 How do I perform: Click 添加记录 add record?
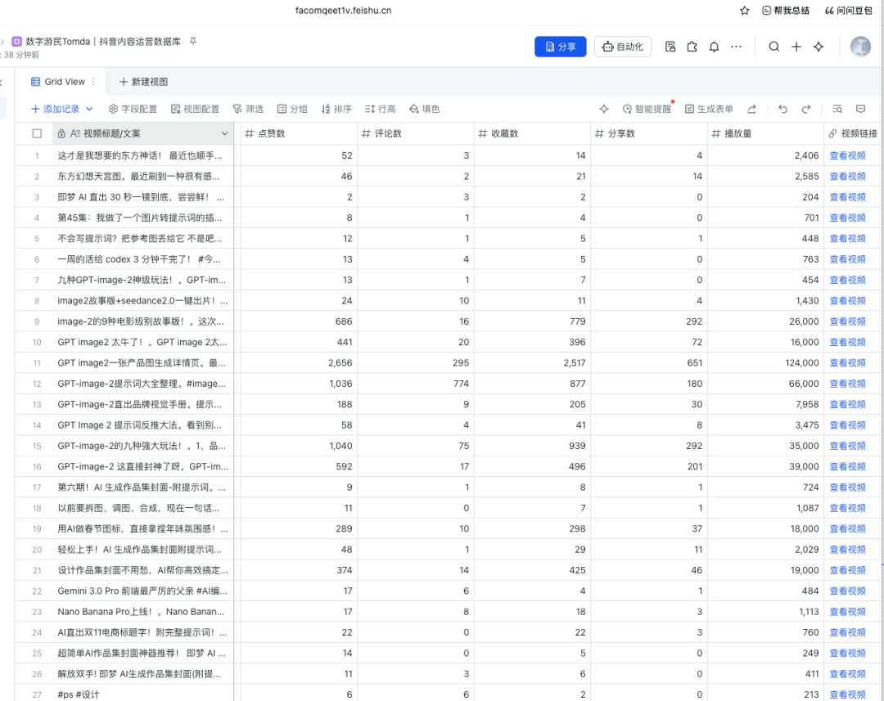tap(56, 109)
